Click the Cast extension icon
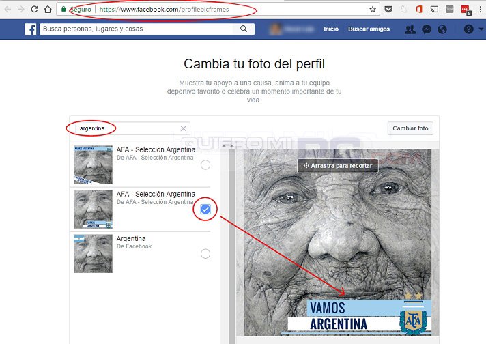The height and width of the screenshot is (344, 486). (434, 10)
